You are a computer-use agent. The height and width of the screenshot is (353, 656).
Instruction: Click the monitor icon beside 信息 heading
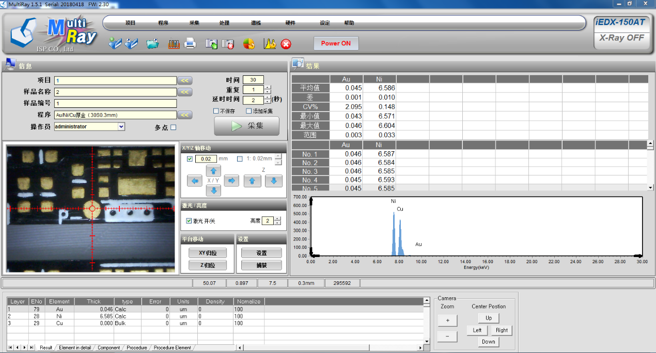(x=10, y=65)
